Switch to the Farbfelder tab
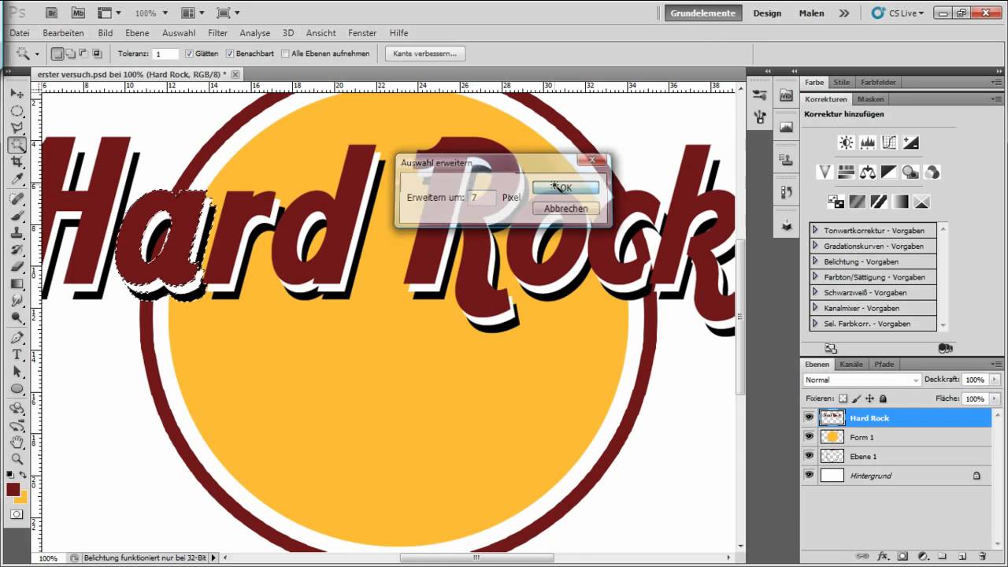1008x567 pixels. pyautogui.click(x=878, y=82)
